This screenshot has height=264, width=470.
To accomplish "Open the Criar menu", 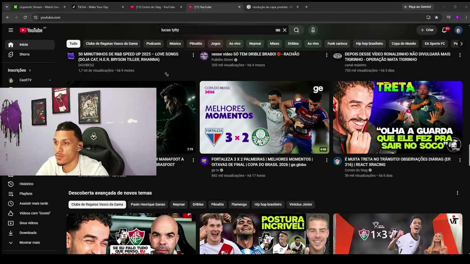I will coord(427,30).
